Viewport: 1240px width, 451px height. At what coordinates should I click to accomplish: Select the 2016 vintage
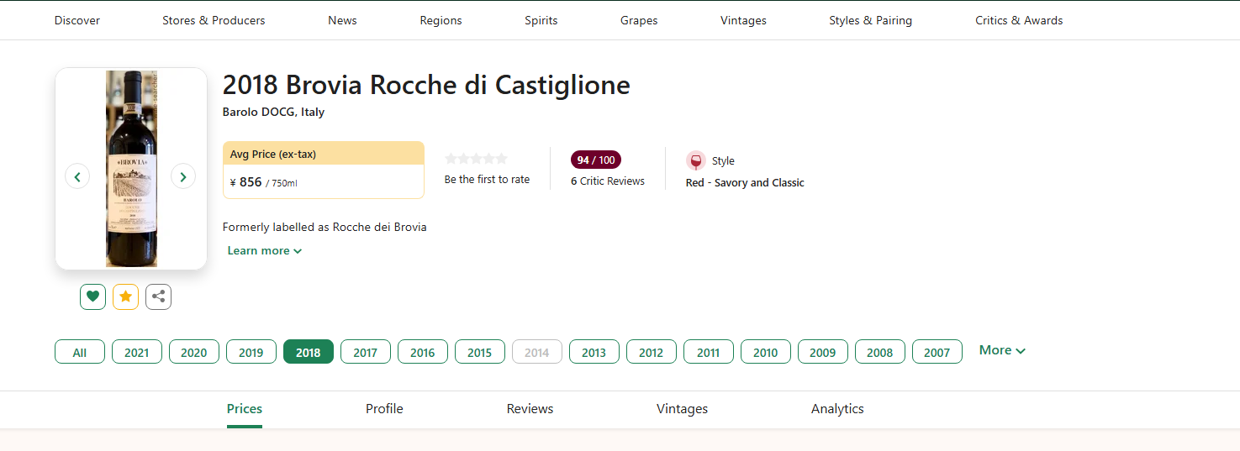pyautogui.click(x=423, y=352)
